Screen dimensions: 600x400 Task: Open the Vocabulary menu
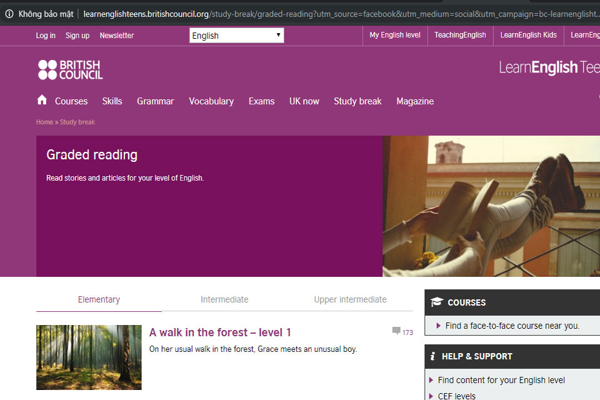click(211, 101)
